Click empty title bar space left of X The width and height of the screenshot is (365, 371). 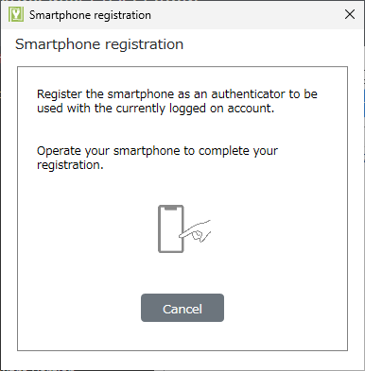click(246, 14)
